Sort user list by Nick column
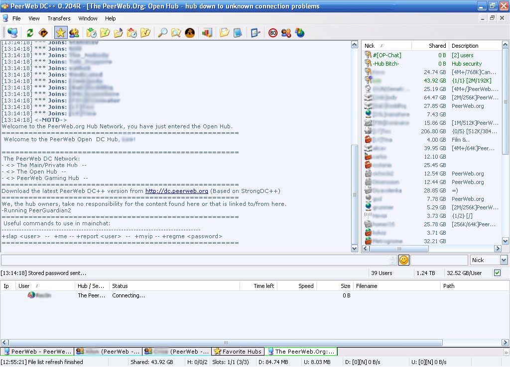 386,46
